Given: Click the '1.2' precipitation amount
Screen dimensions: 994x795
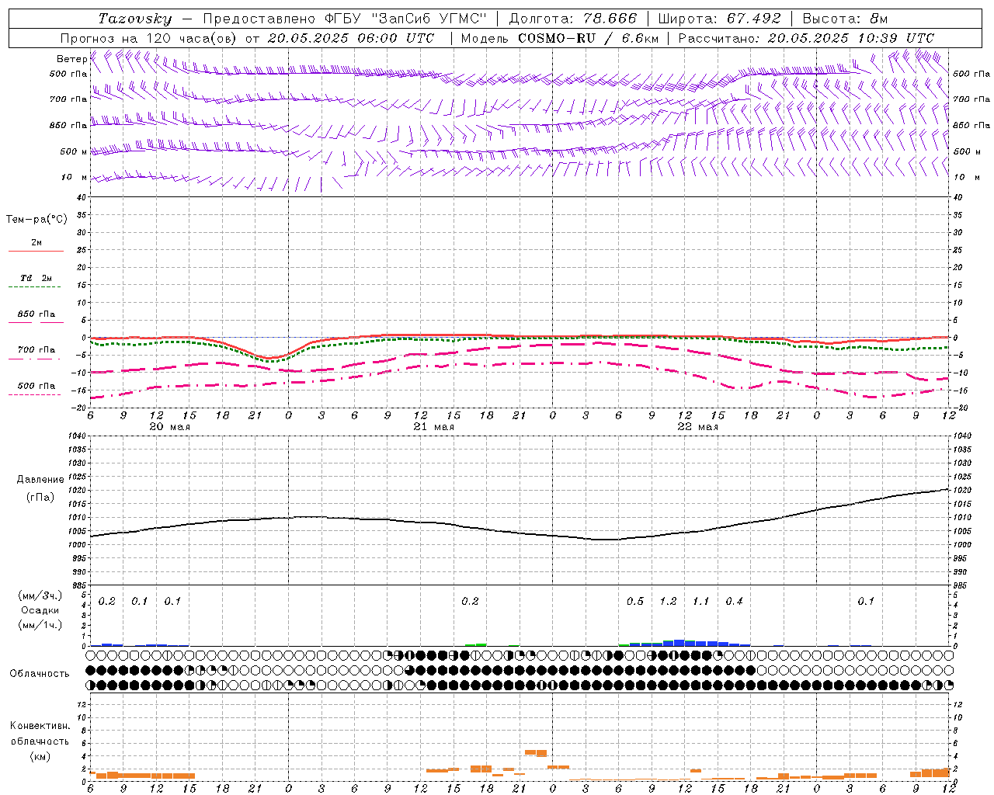Looking at the screenshot, I should coord(668,601).
